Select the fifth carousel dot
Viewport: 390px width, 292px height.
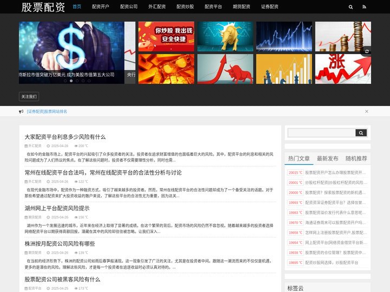pos(89,81)
